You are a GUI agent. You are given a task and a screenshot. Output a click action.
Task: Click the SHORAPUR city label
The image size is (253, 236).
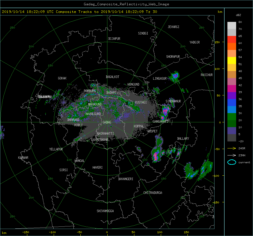pos(173,57)
